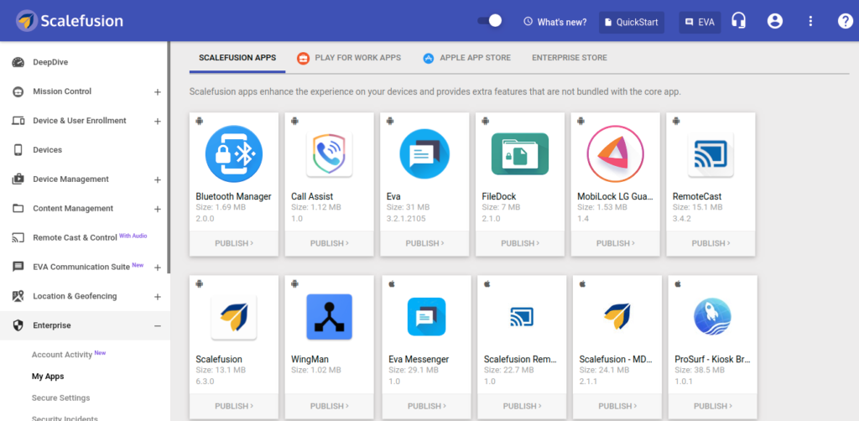The image size is (859, 421).
Task: Publish the RemoteCast app
Action: pyautogui.click(x=711, y=243)
